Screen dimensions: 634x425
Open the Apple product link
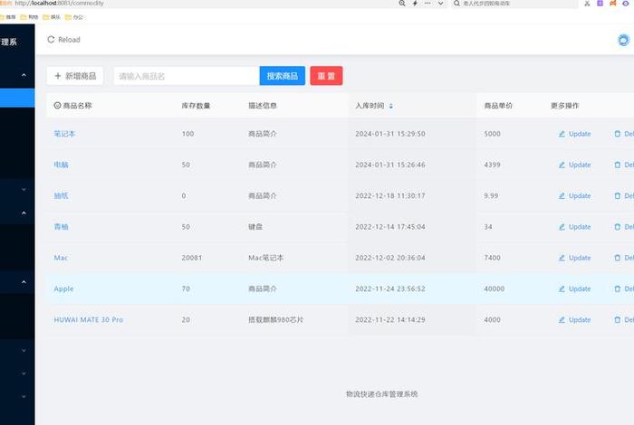[x=63, y=288]
